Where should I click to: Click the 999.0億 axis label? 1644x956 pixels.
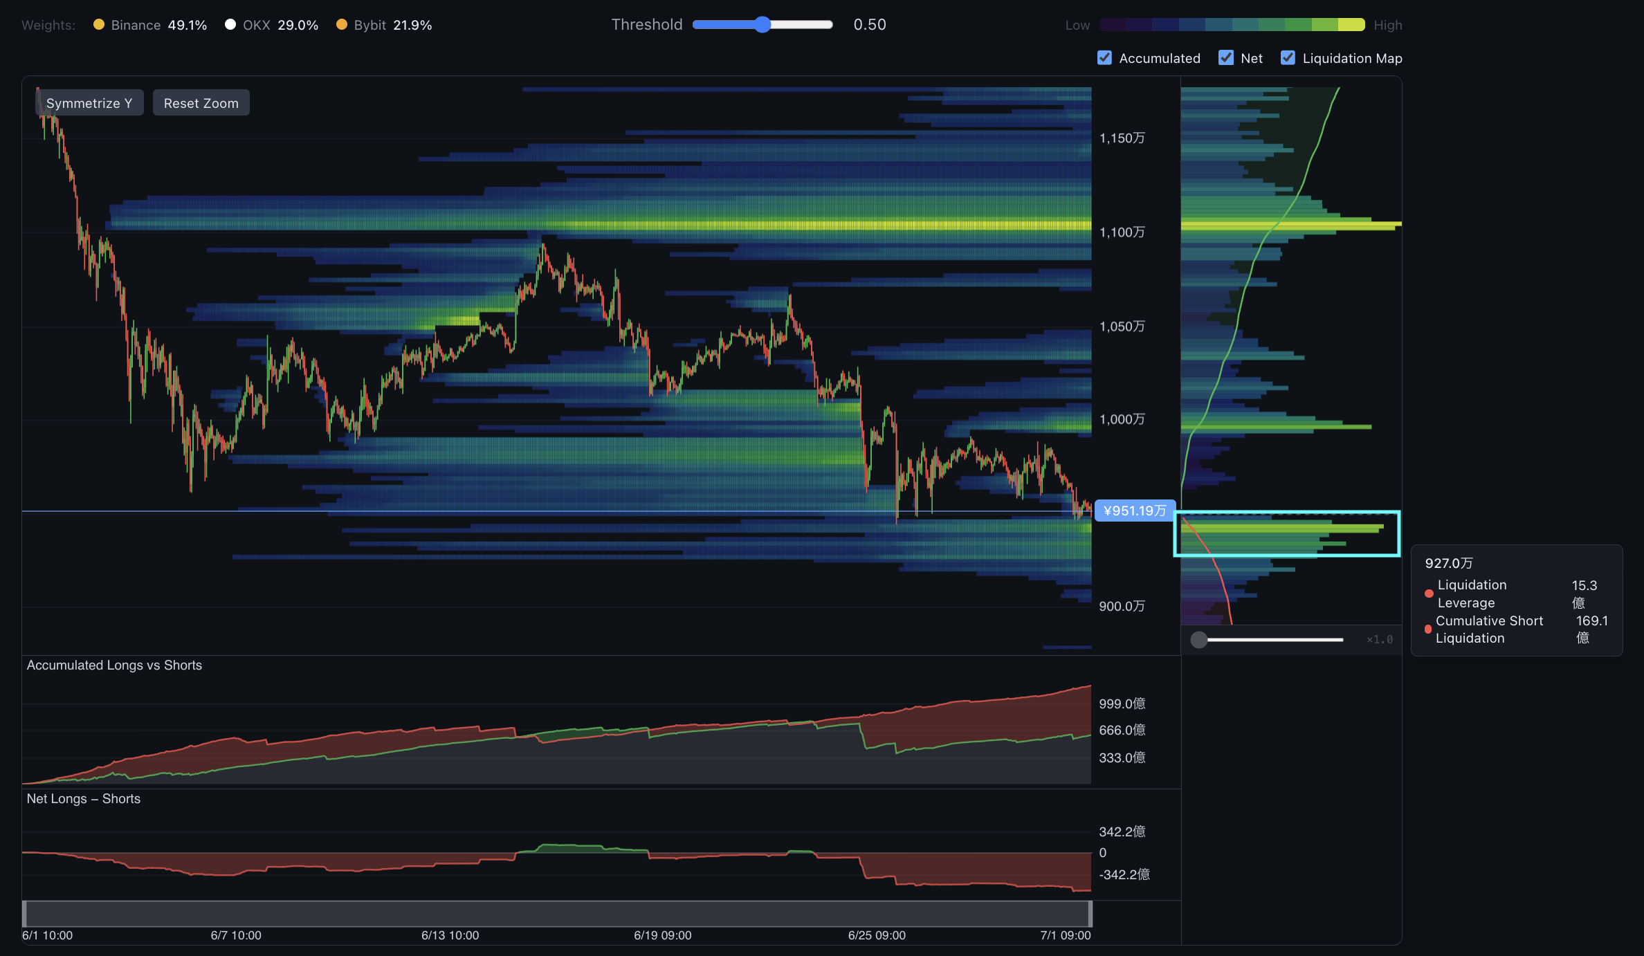tap(1122, 704)
